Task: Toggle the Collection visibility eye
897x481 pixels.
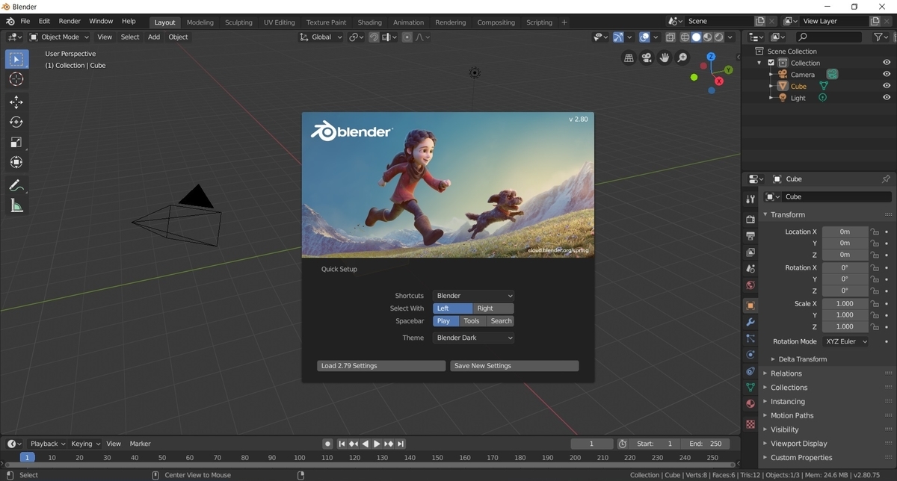Action: pos(887,63)
